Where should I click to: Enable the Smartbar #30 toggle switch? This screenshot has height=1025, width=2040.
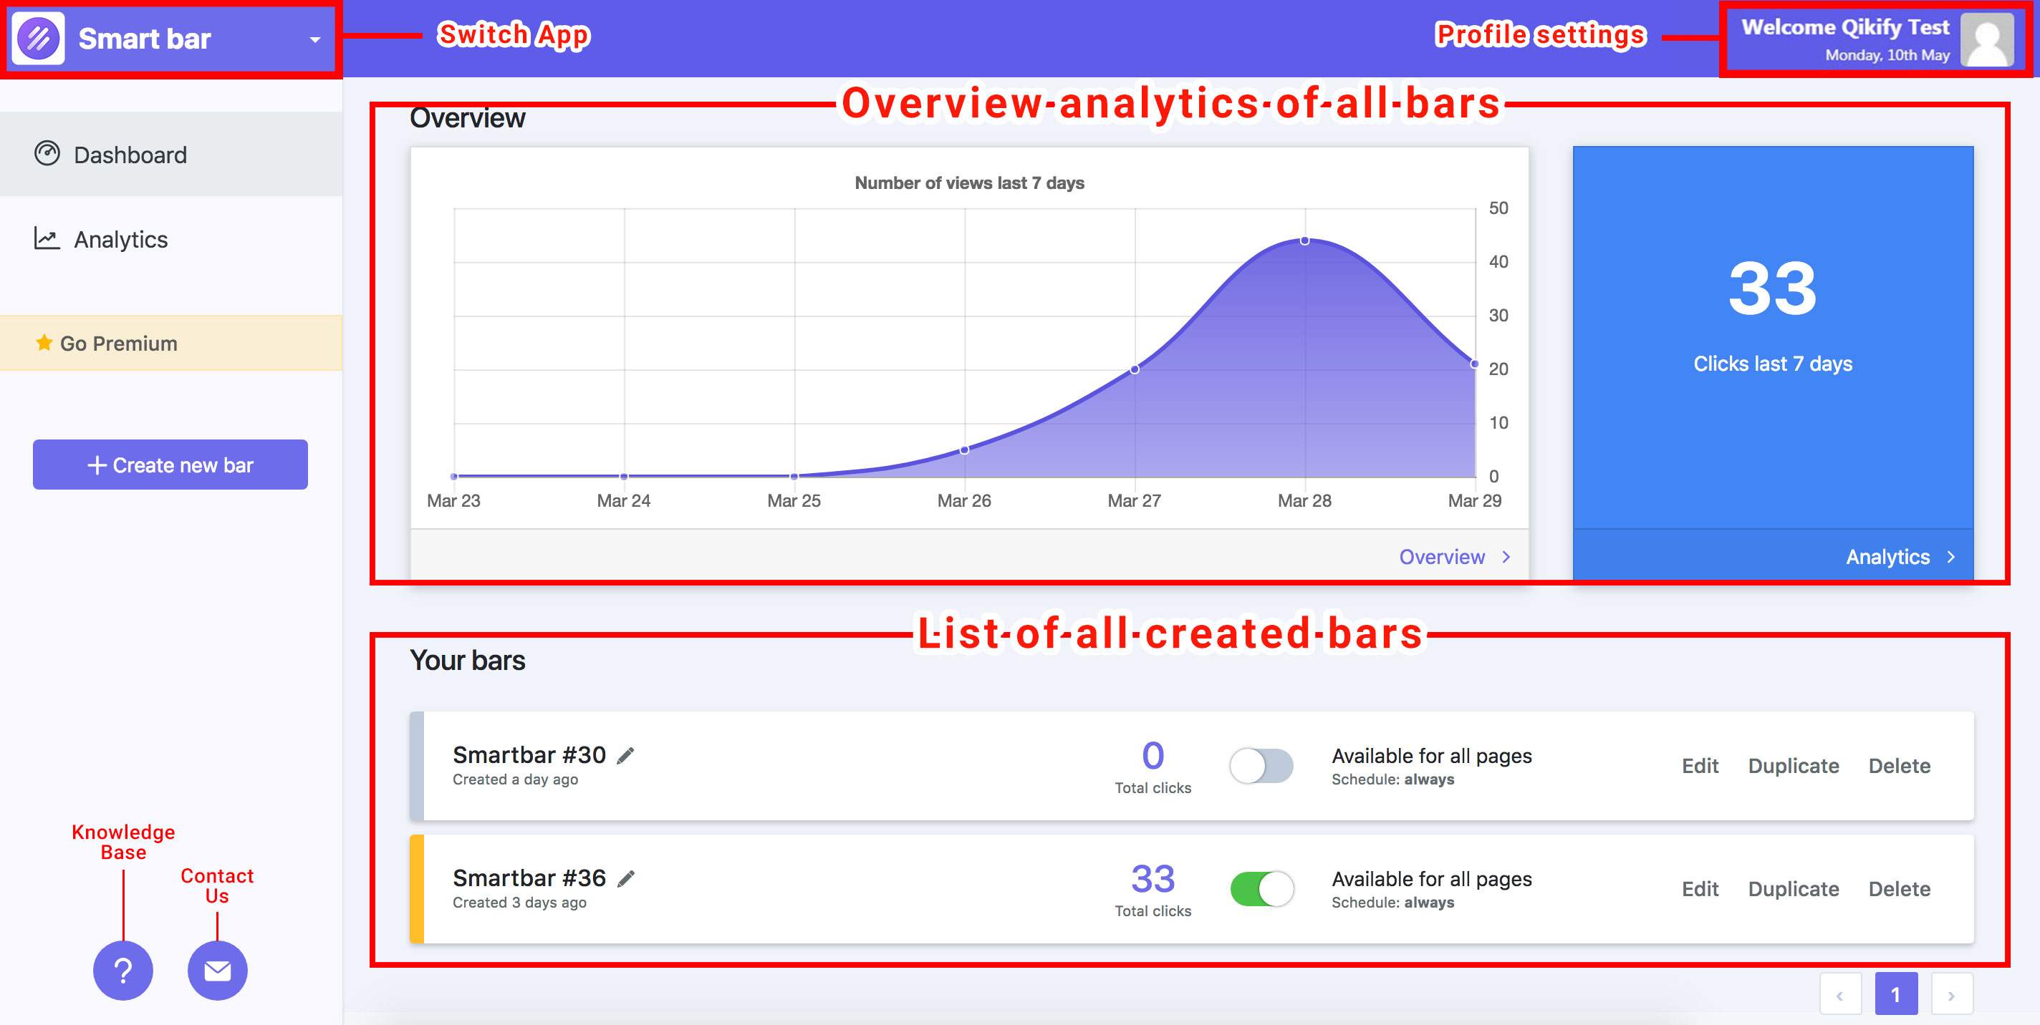click(1261, 765)
